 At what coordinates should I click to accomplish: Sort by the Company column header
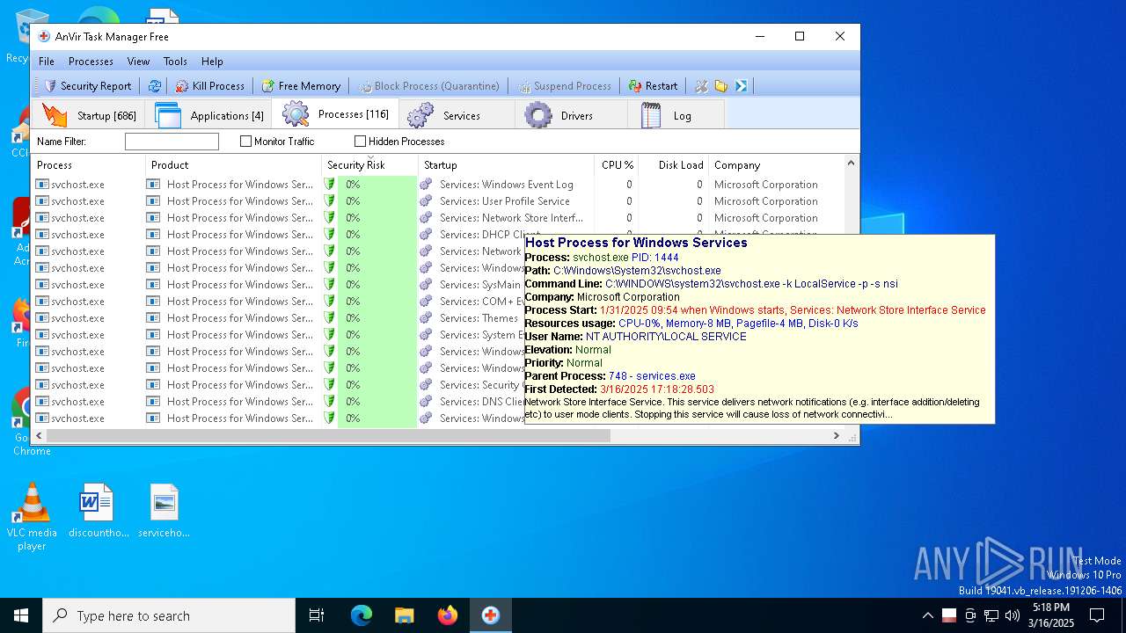click(x=776, y=165)
